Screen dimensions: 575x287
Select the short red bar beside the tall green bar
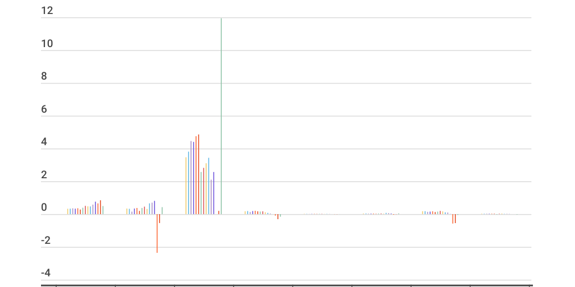pos(218,212)
